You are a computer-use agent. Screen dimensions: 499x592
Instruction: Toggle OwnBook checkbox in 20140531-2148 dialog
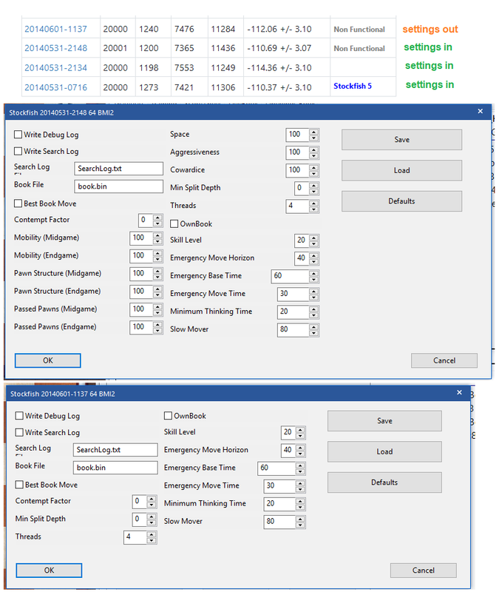click(x=174, y=224)
